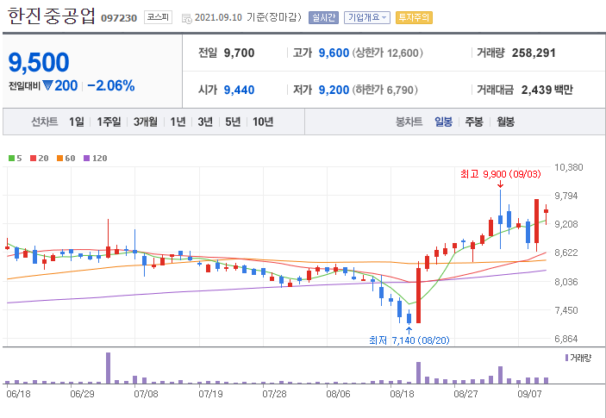This screenshot has height=418, width=606.
Task: Click the 최저 7,140 (08/20) marker
Action: 409,340
